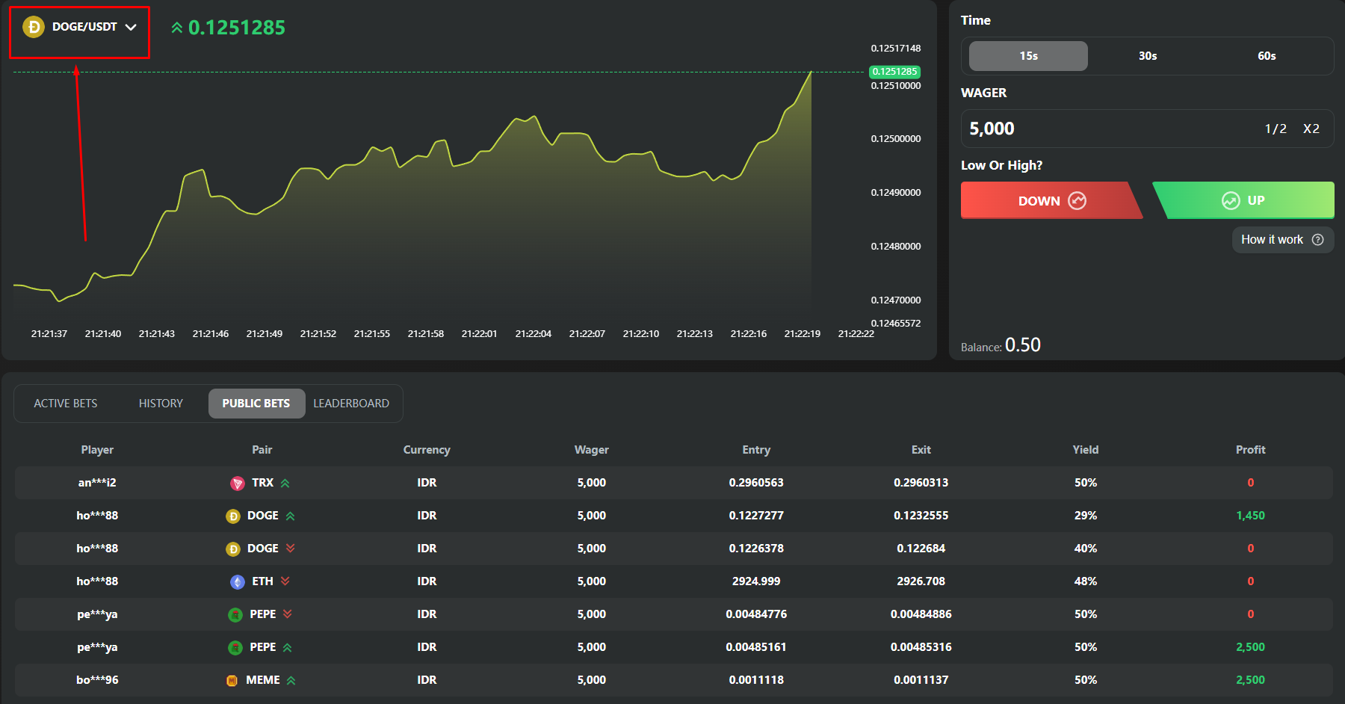
Task: Click the green 0.1251285 price tag on chart axis
Action: pyautogui.click(x=894, y=72)
